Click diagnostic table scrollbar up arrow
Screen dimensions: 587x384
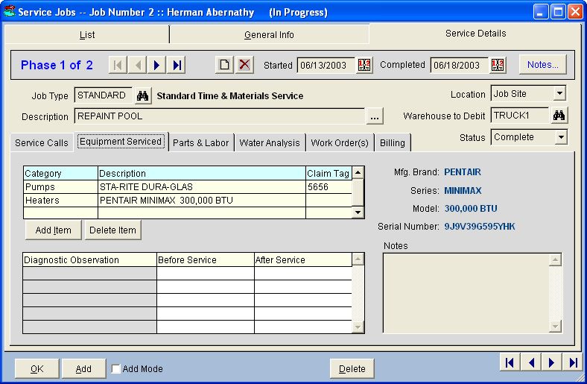click(x=358, y=259)
